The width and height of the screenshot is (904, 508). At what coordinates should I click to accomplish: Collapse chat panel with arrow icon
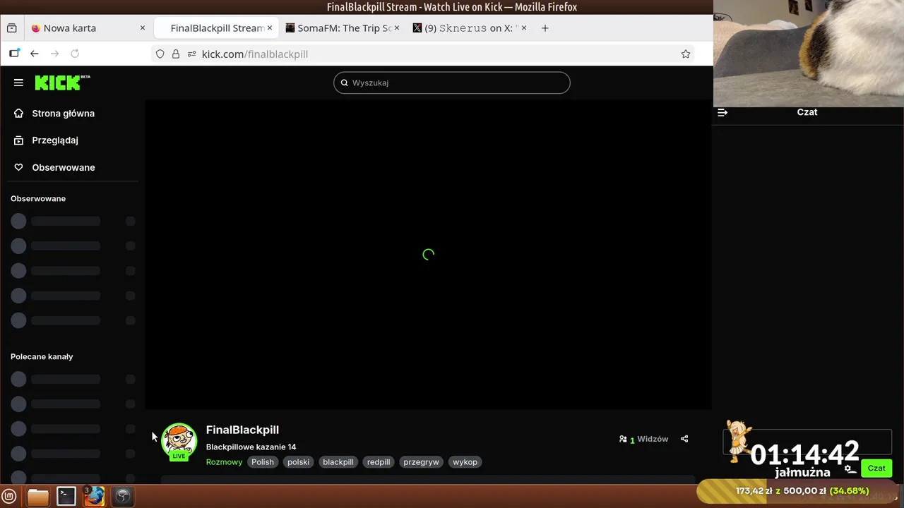(x=722, y=112)
